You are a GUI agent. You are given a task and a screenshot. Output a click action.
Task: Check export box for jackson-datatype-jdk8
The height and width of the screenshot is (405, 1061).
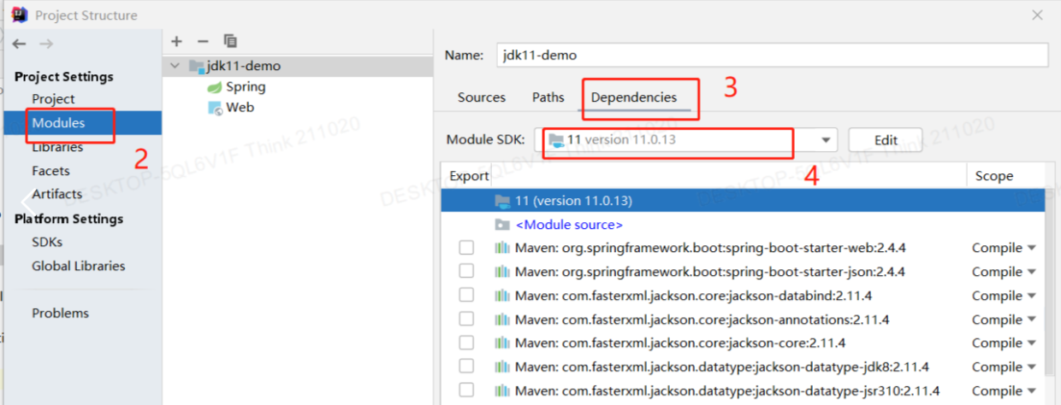(466, 367)
